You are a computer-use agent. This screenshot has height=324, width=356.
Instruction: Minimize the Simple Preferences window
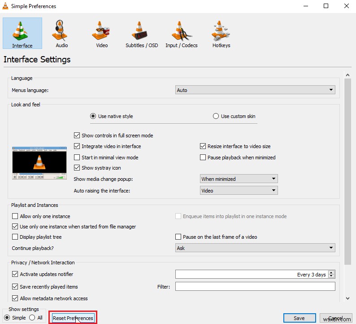(x=306, y=6)
